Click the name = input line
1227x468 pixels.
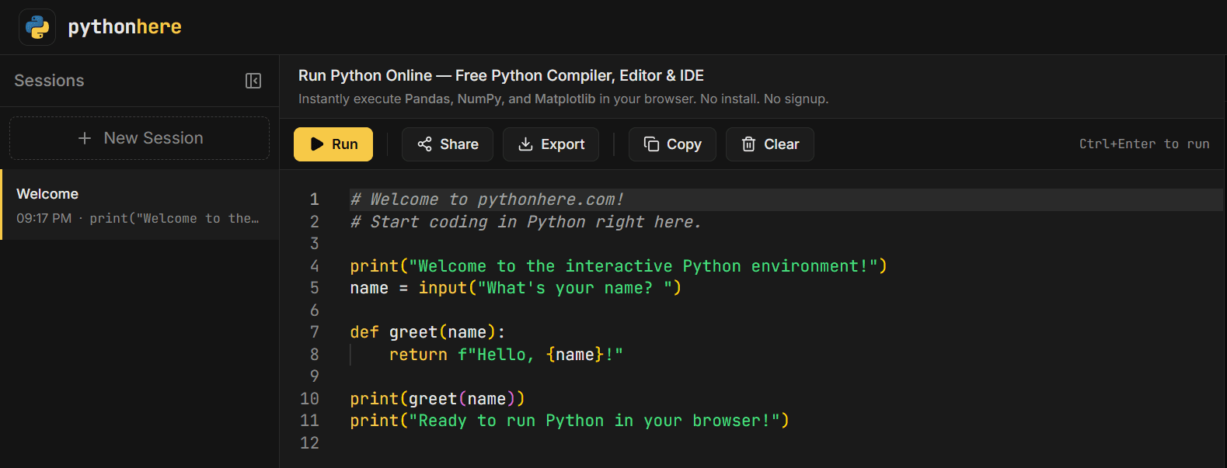[x=516, y=288]
